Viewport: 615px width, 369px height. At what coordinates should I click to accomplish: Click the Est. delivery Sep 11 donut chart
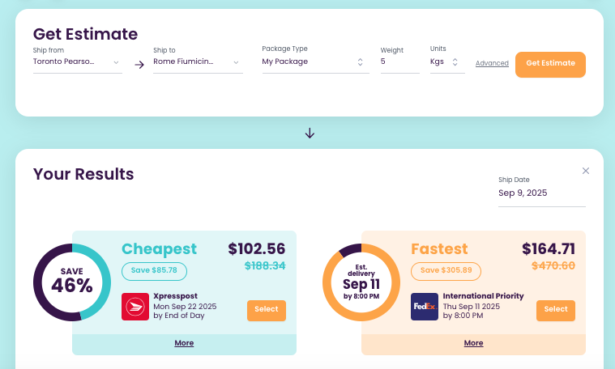pyautogui.click(x=361, y=281)
